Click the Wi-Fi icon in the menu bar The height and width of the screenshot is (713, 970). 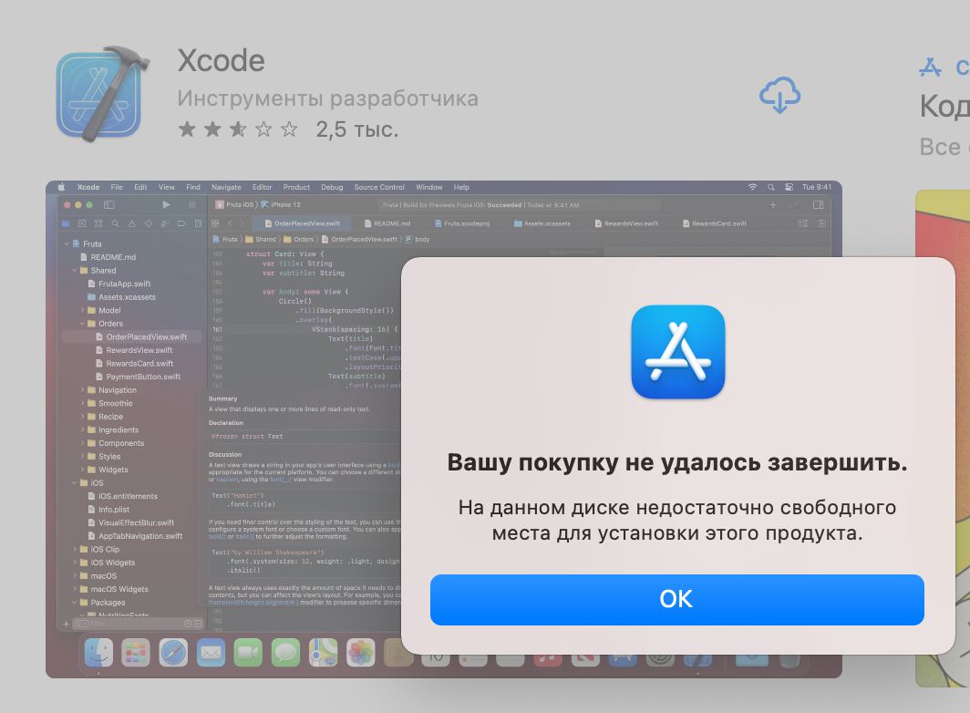pos(752,187)
